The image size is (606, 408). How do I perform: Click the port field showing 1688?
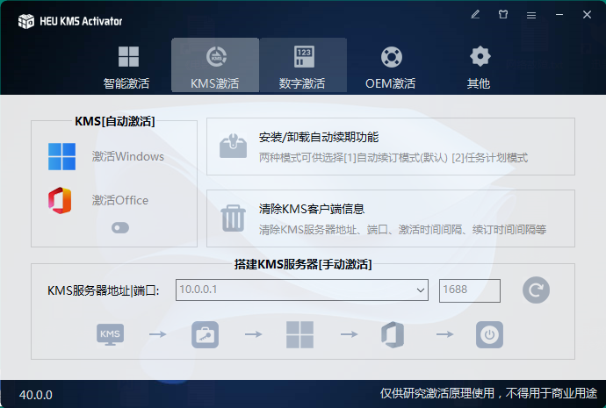coord(469,290)
